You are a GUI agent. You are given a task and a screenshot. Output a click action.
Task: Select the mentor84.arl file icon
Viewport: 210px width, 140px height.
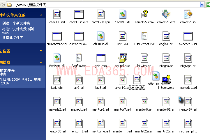pyautogui.click(x=188, y=102)
